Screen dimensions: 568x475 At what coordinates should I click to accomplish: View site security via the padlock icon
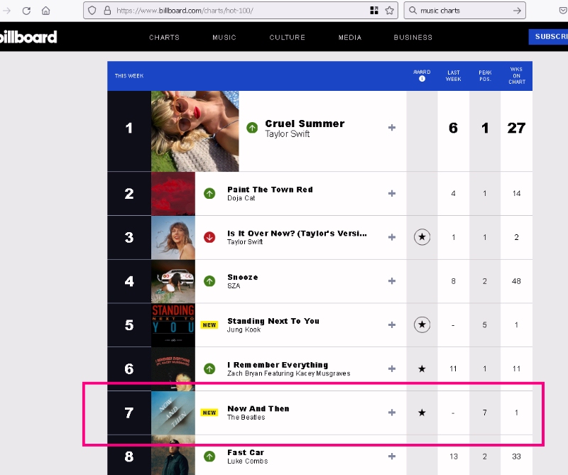(107, 11)
